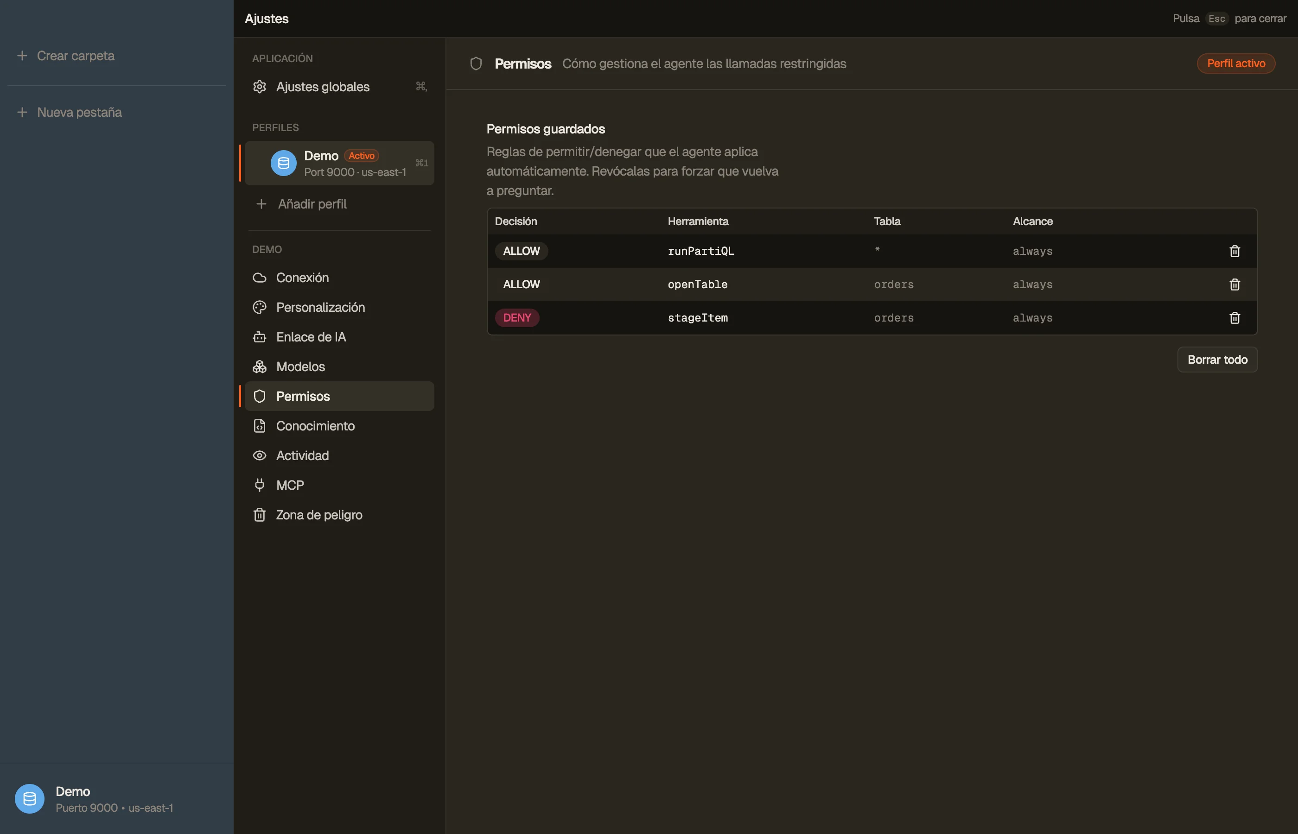Click the plus icon beside Nueva pestaña
The height and width of the screenshot is (834, 1298).
coord(22,112)
